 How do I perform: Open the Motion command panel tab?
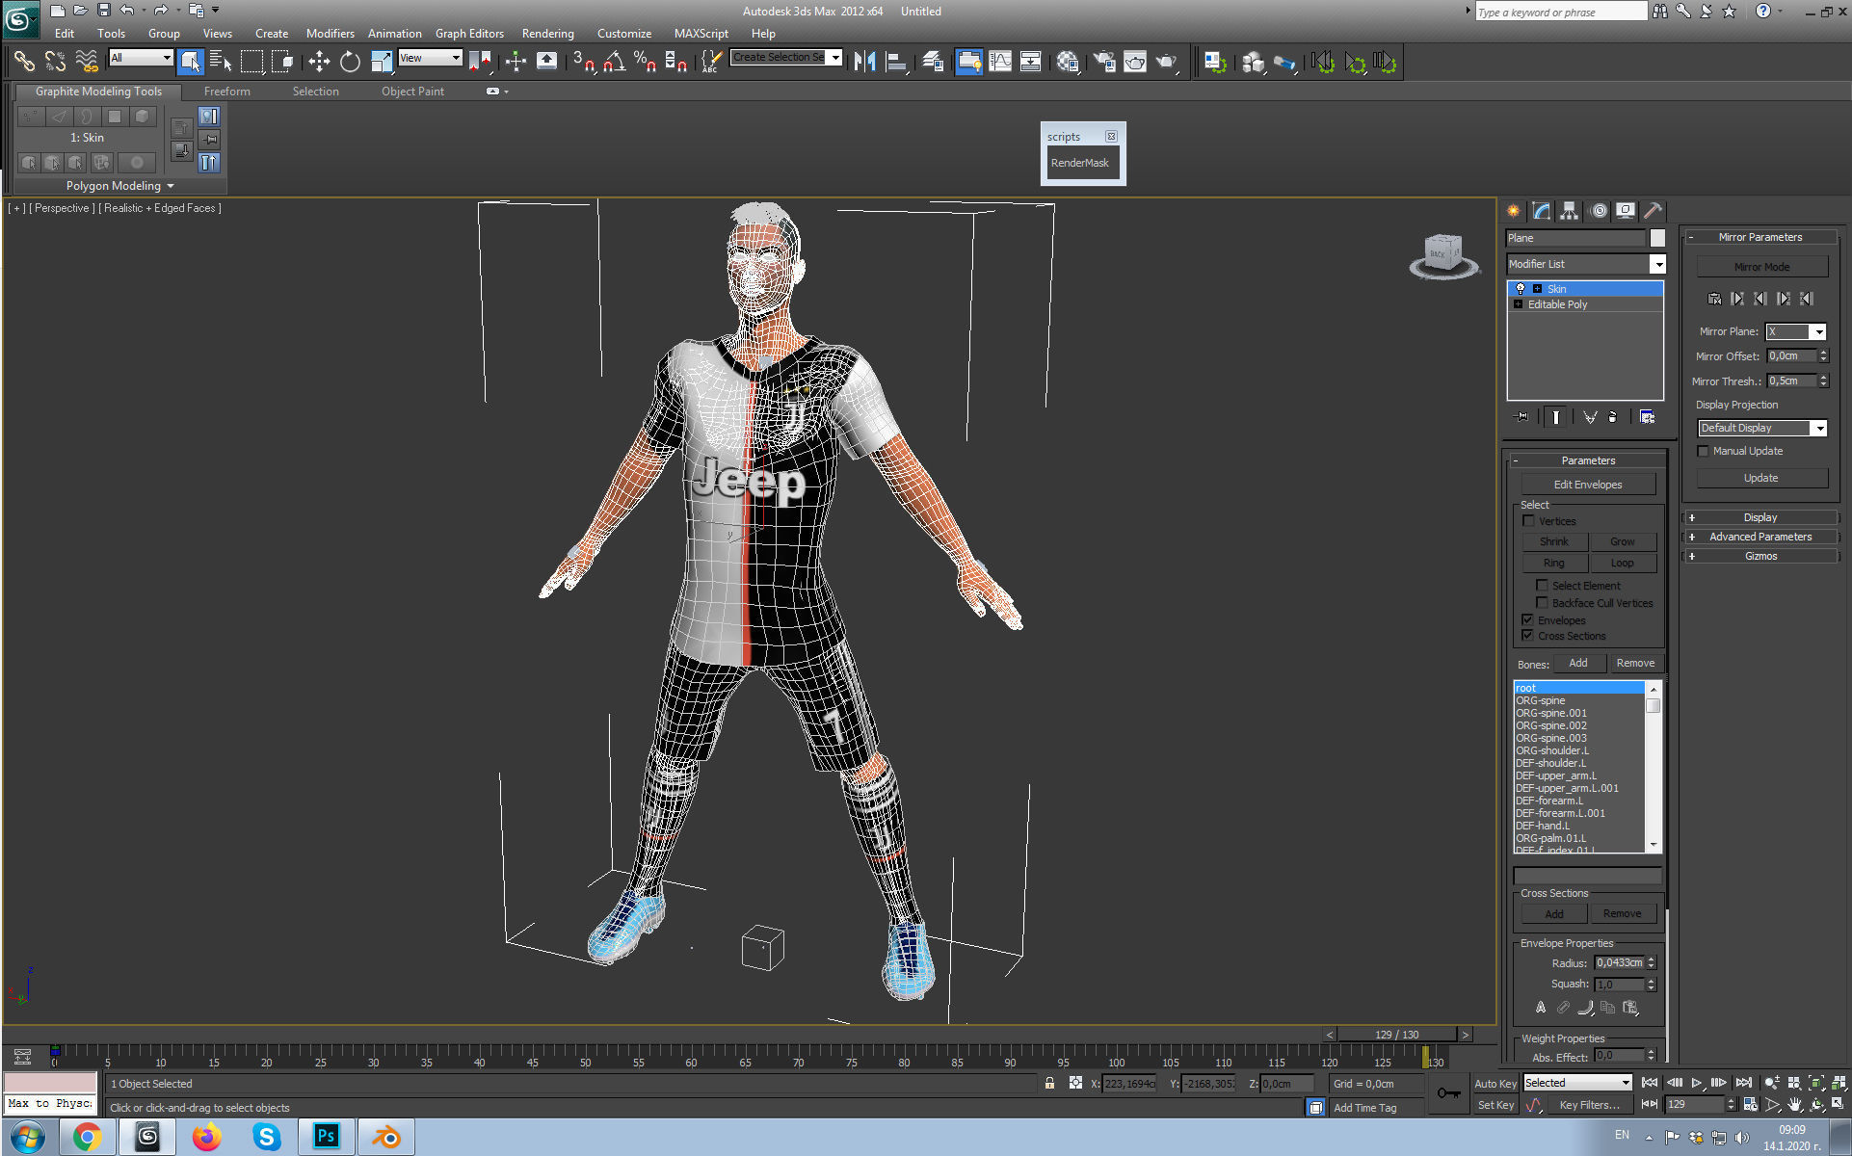point(1599,211)
